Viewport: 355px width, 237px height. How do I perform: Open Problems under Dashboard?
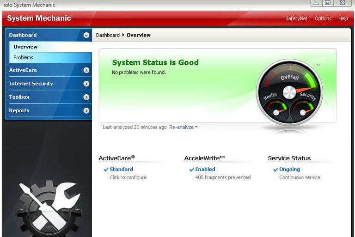point(23,58)
